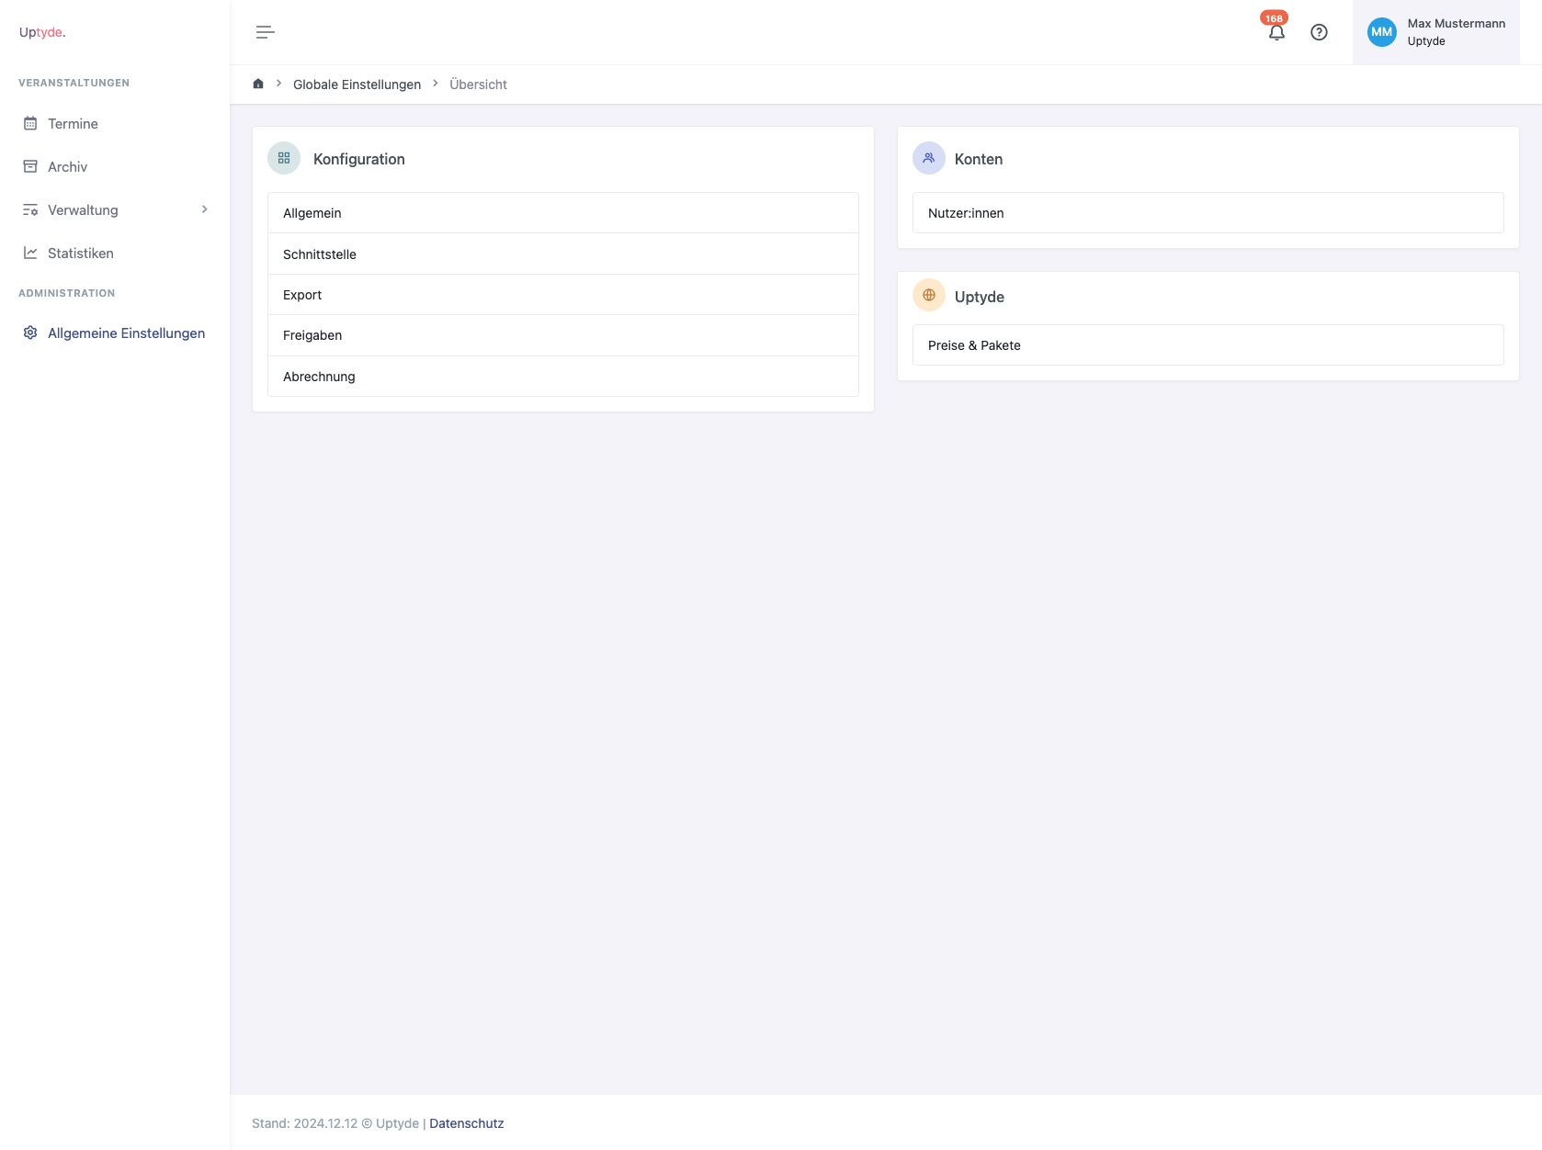The image size is (1542, 1150).
Task: Click the Konten users icon
Action: click(x=929, y=158)
